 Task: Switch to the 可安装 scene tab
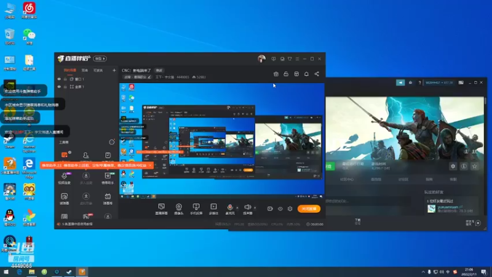point(98,70)
